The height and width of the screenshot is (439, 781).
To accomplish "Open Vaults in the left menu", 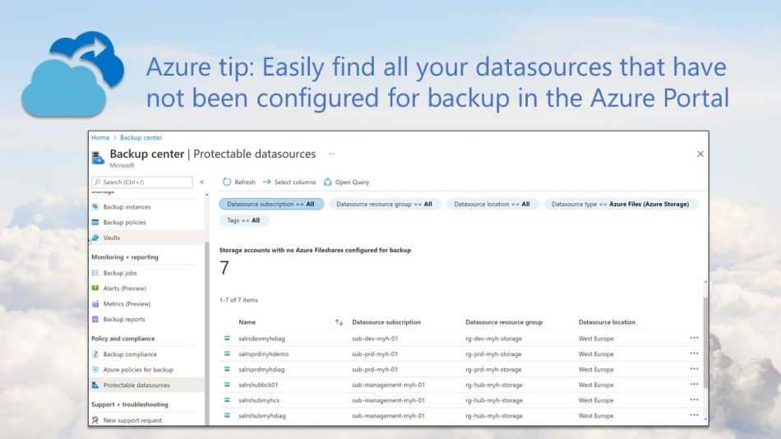I will tap(111, 238).
